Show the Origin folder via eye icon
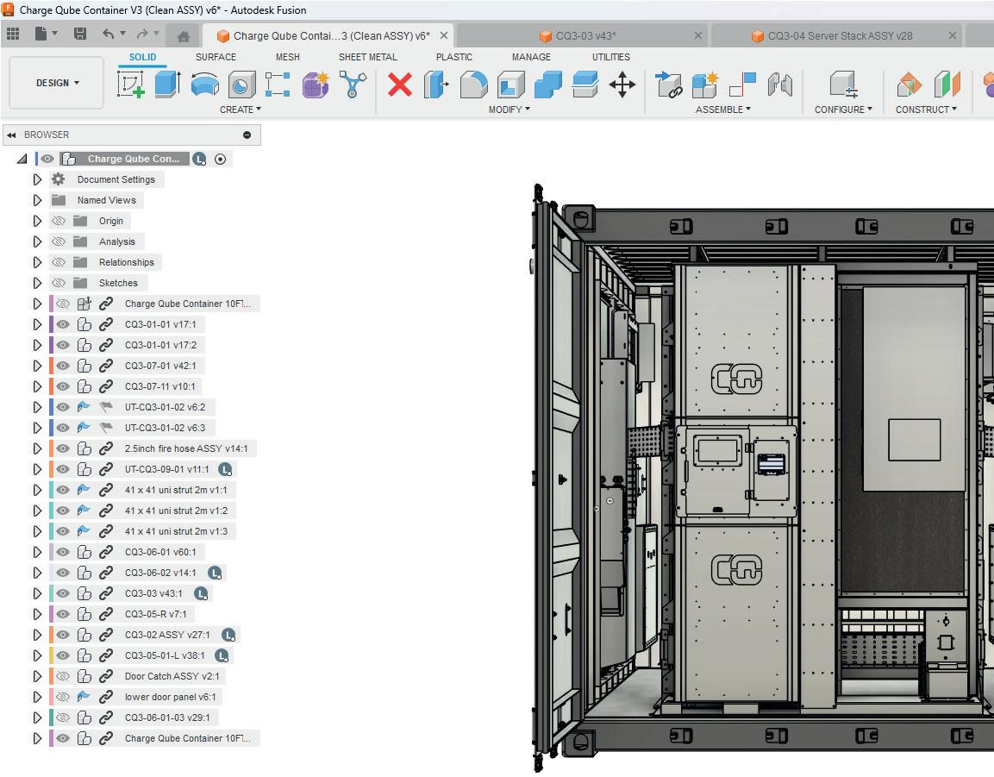 click(x=59, y=221)
